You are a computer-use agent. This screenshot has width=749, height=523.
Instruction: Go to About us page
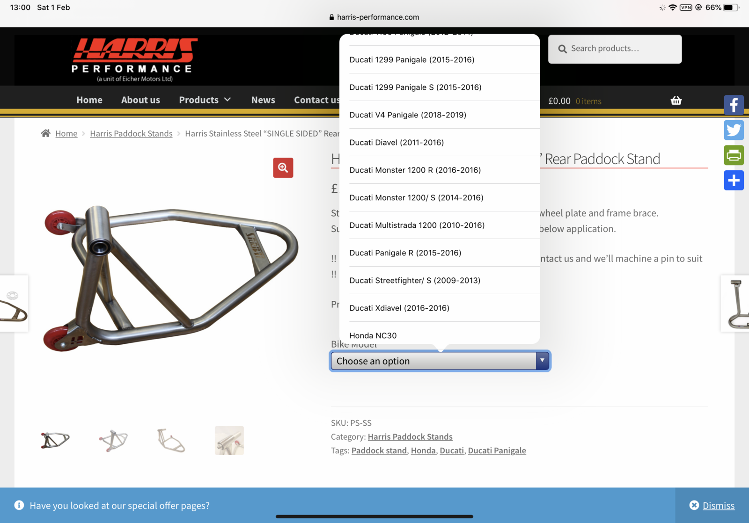[x=140, y=100]
